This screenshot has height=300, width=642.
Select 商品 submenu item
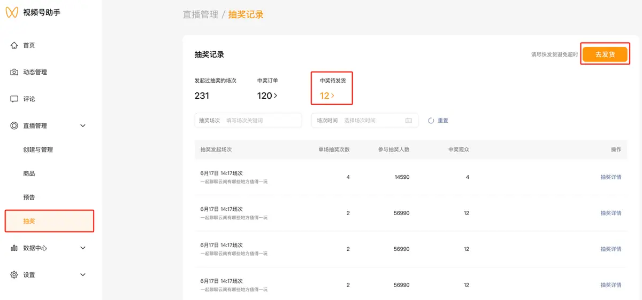pyautogui.click(x=29, y=173)
